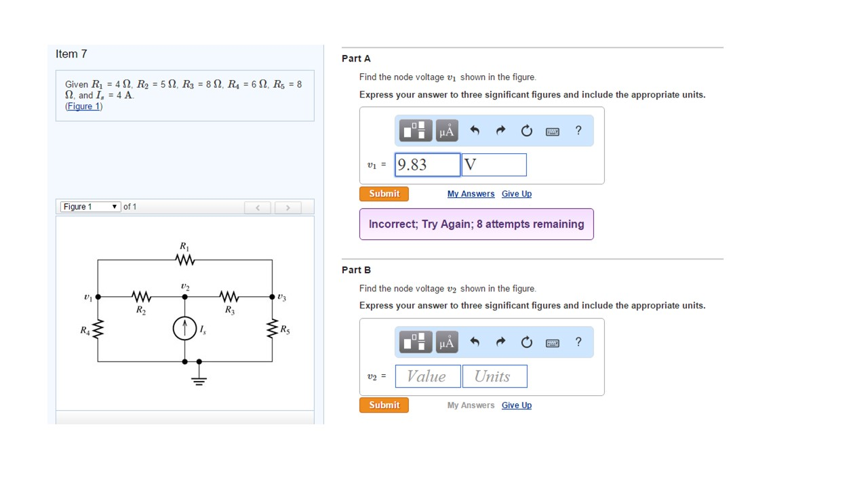Undo entry using Part A toolbar arrow
Viewport: 868px width, 488px height.
tap(474, 130)
